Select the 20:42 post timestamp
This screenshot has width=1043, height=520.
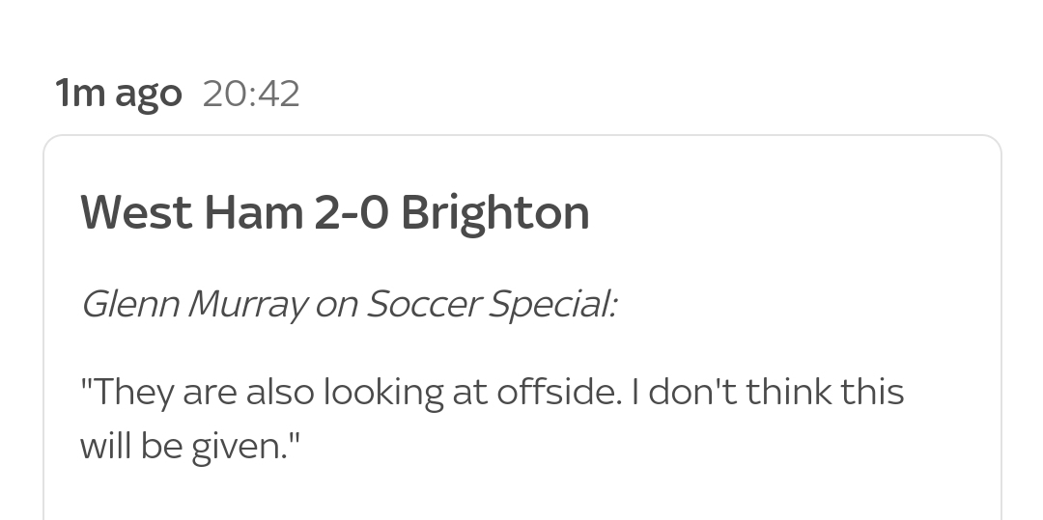251,94
